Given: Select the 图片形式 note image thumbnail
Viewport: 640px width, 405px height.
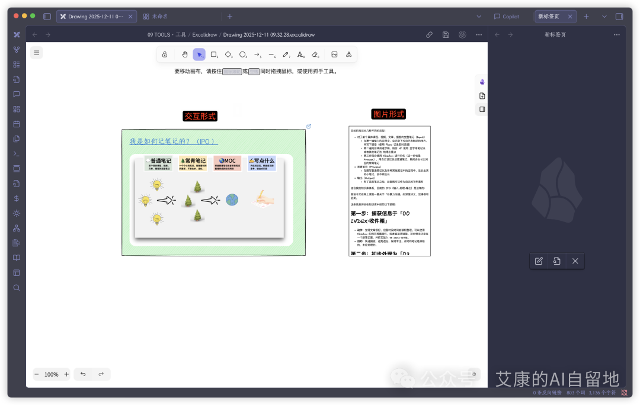Looking at the screenshot, I should tap(389, 191).
